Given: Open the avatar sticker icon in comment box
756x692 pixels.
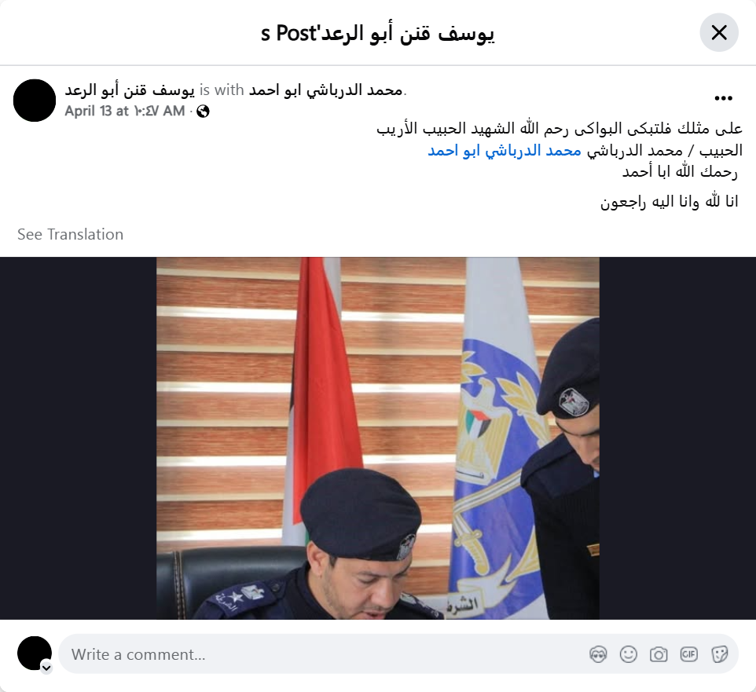Looking at the screenshot, I should pyautogui.click(x=598, y=654).
